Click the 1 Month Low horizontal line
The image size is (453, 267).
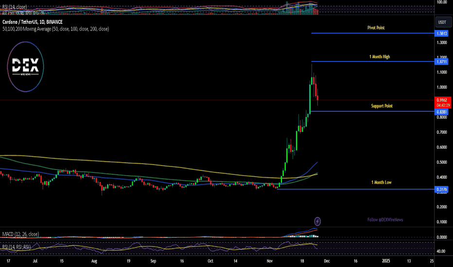pos(355,189)
